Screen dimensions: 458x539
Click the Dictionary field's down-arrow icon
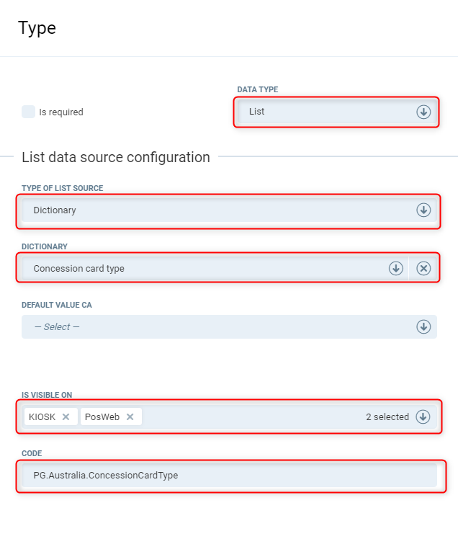[x=395, y=268]
